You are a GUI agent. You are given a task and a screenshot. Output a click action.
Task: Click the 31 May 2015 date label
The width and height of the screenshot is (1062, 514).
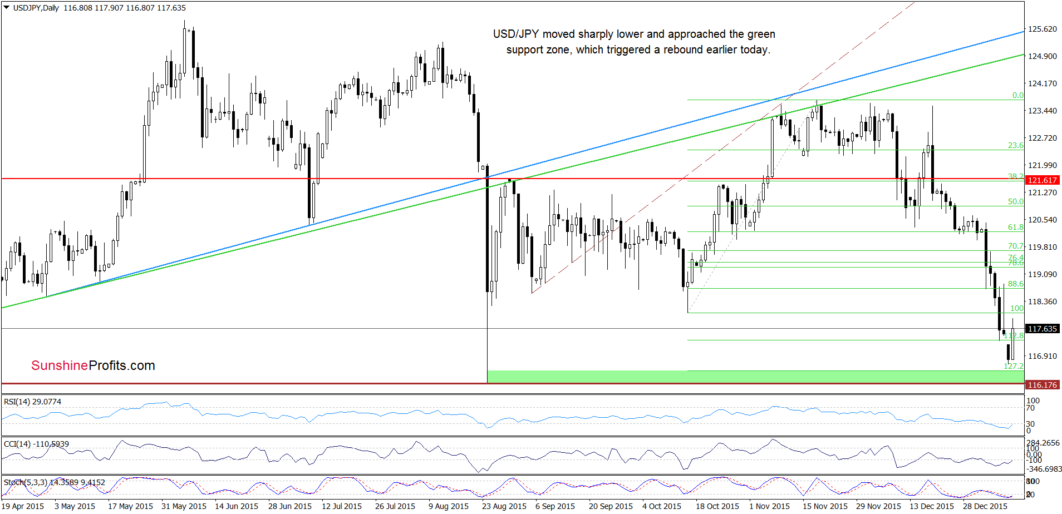click(x=184, y=506)
